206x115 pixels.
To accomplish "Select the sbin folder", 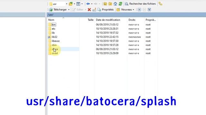I will [54, 45].
